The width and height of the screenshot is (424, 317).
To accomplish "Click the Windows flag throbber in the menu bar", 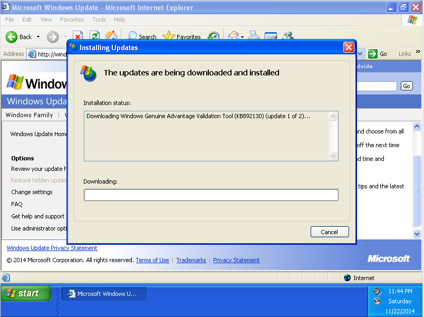I will point(412,20).
